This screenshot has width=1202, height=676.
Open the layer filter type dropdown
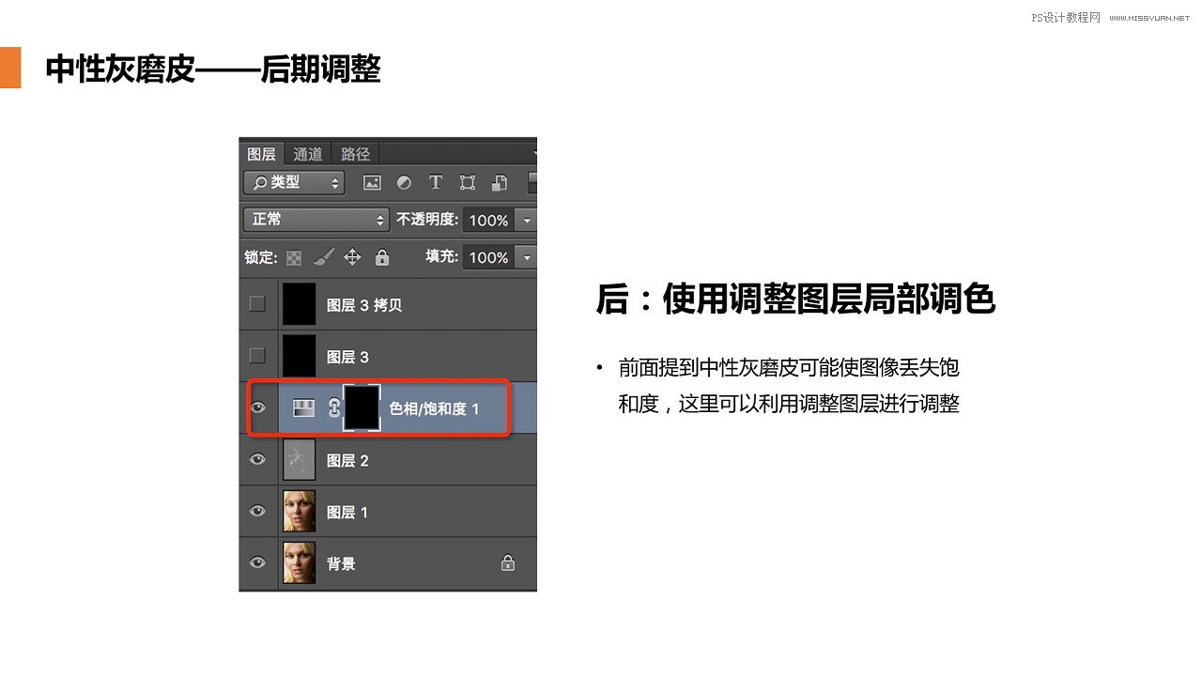(x=293, y=182)
